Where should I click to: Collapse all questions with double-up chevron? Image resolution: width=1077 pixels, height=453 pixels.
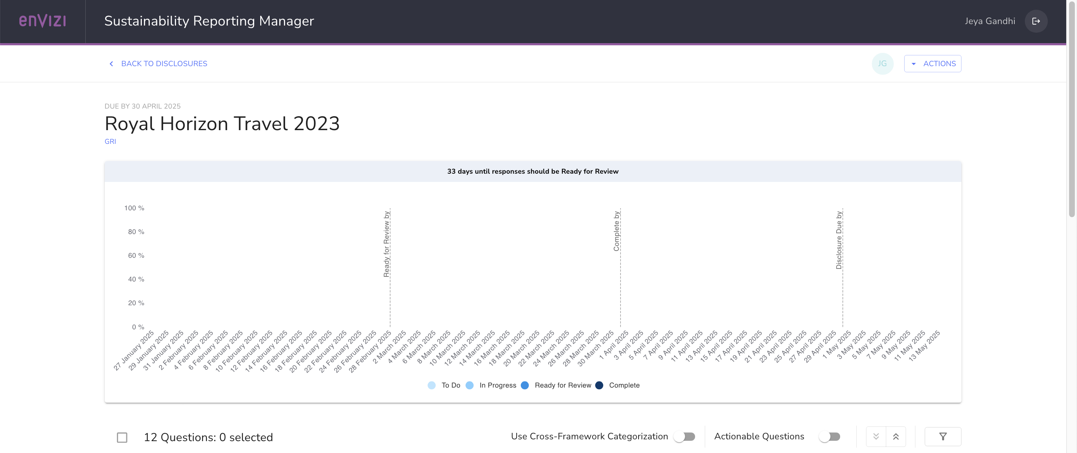tap(896, 436)
